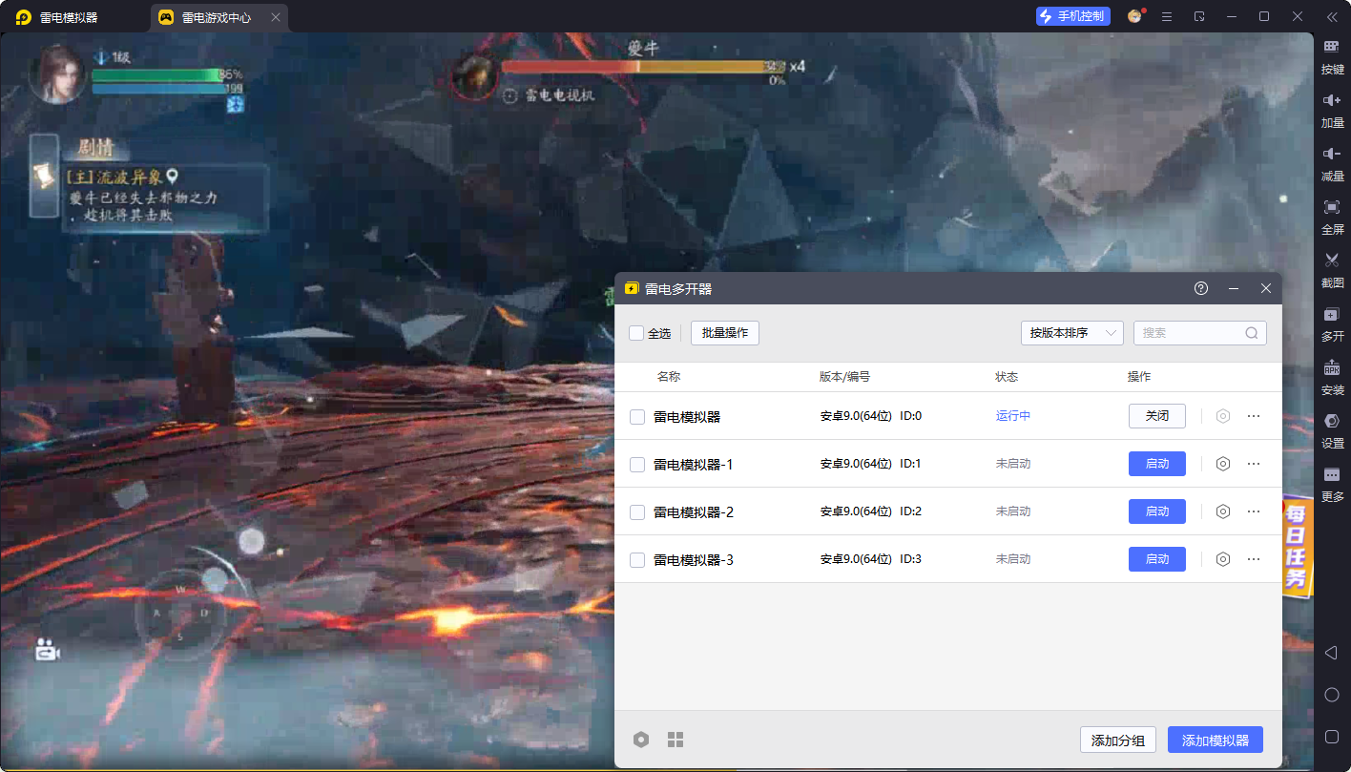Click the 添加模拟器 add emulator button
The height and width of the screenshot is (772, 1351).
[x=1216, y=740]
